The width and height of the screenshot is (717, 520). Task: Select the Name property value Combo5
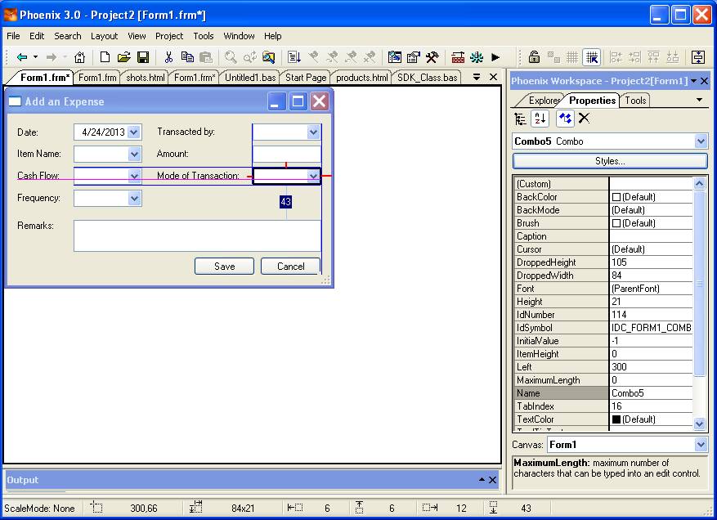click(651, 393)
